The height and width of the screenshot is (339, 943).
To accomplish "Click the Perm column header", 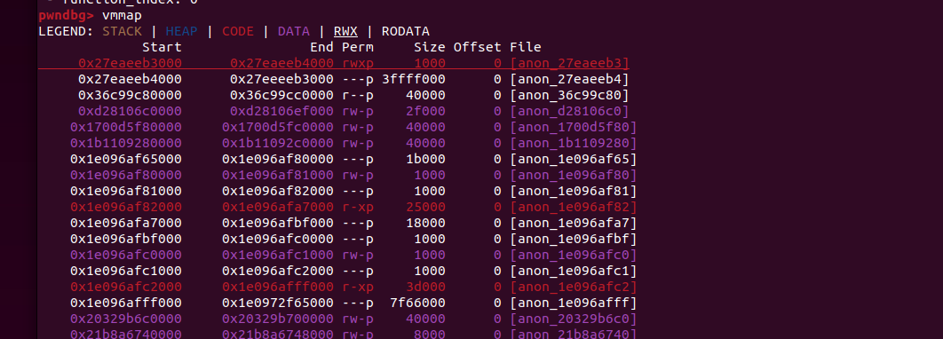I will tap(358, 47).
